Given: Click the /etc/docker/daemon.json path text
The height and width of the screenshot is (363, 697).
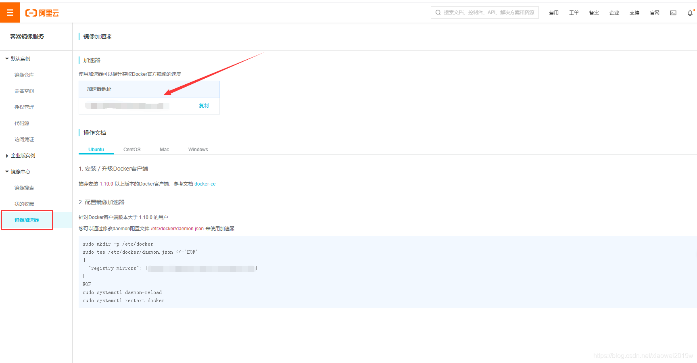Looking at the screenshot, I should tap(177, 229).
